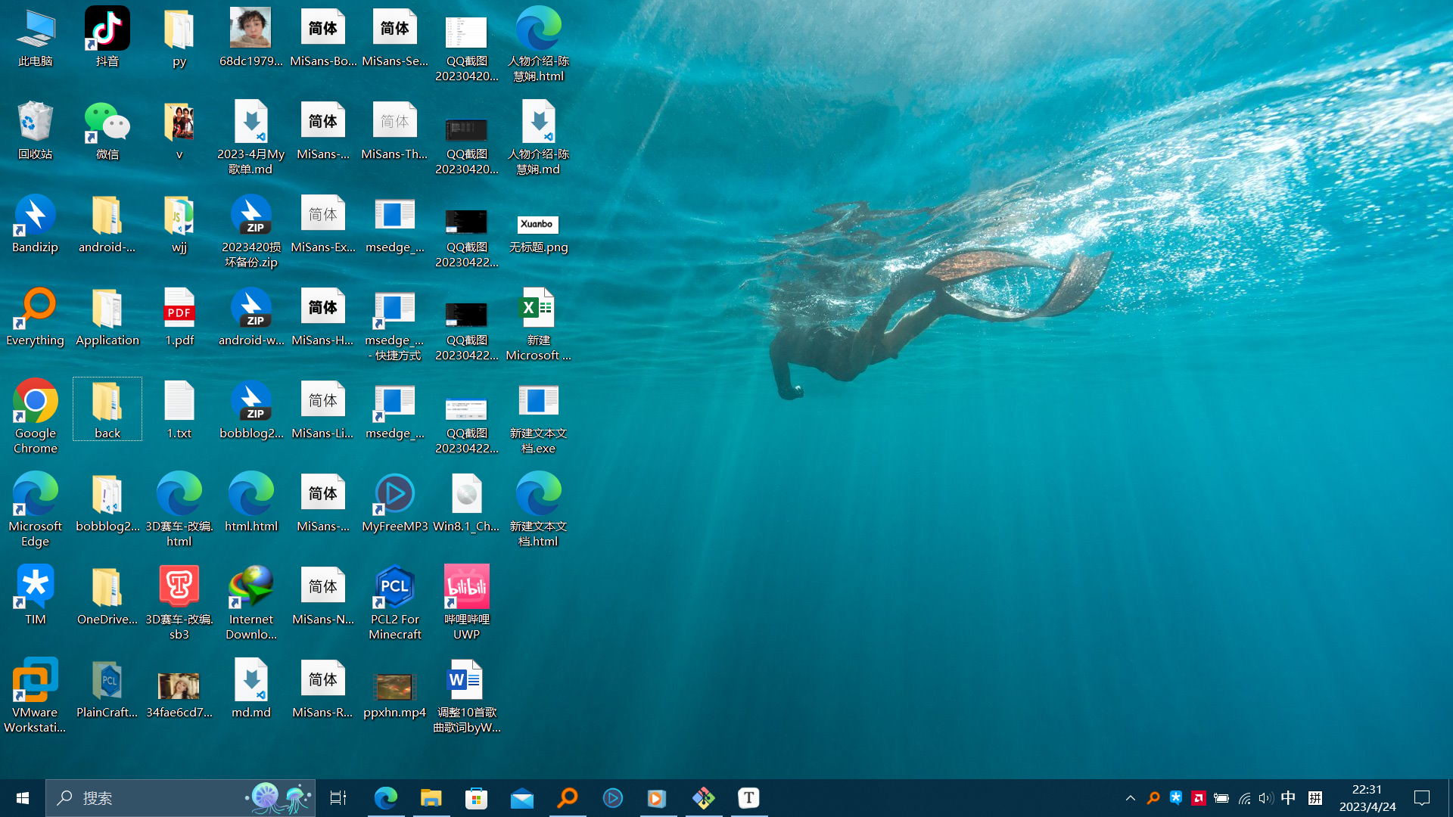Select the MiSans-Bo... font file
Viewport: 1453px width, 817px height.
(323, 36)
